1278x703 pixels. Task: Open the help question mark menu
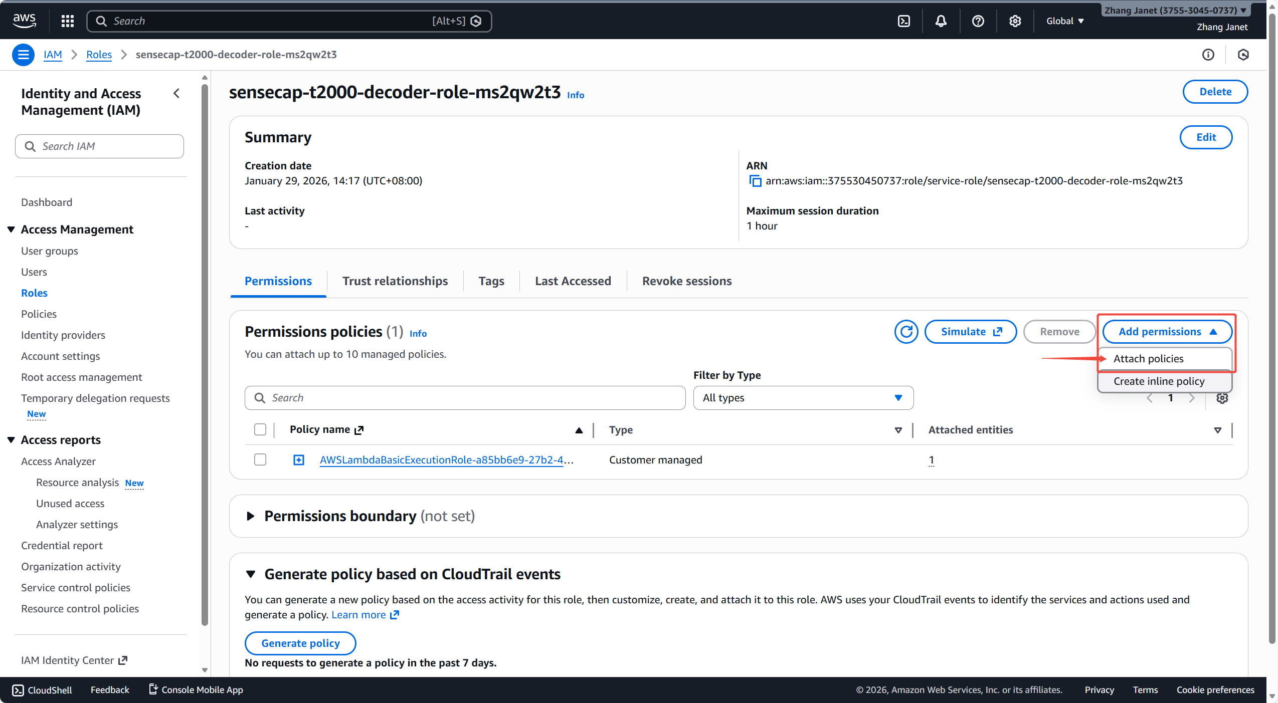pyautogui.click(x=978, y=21)
